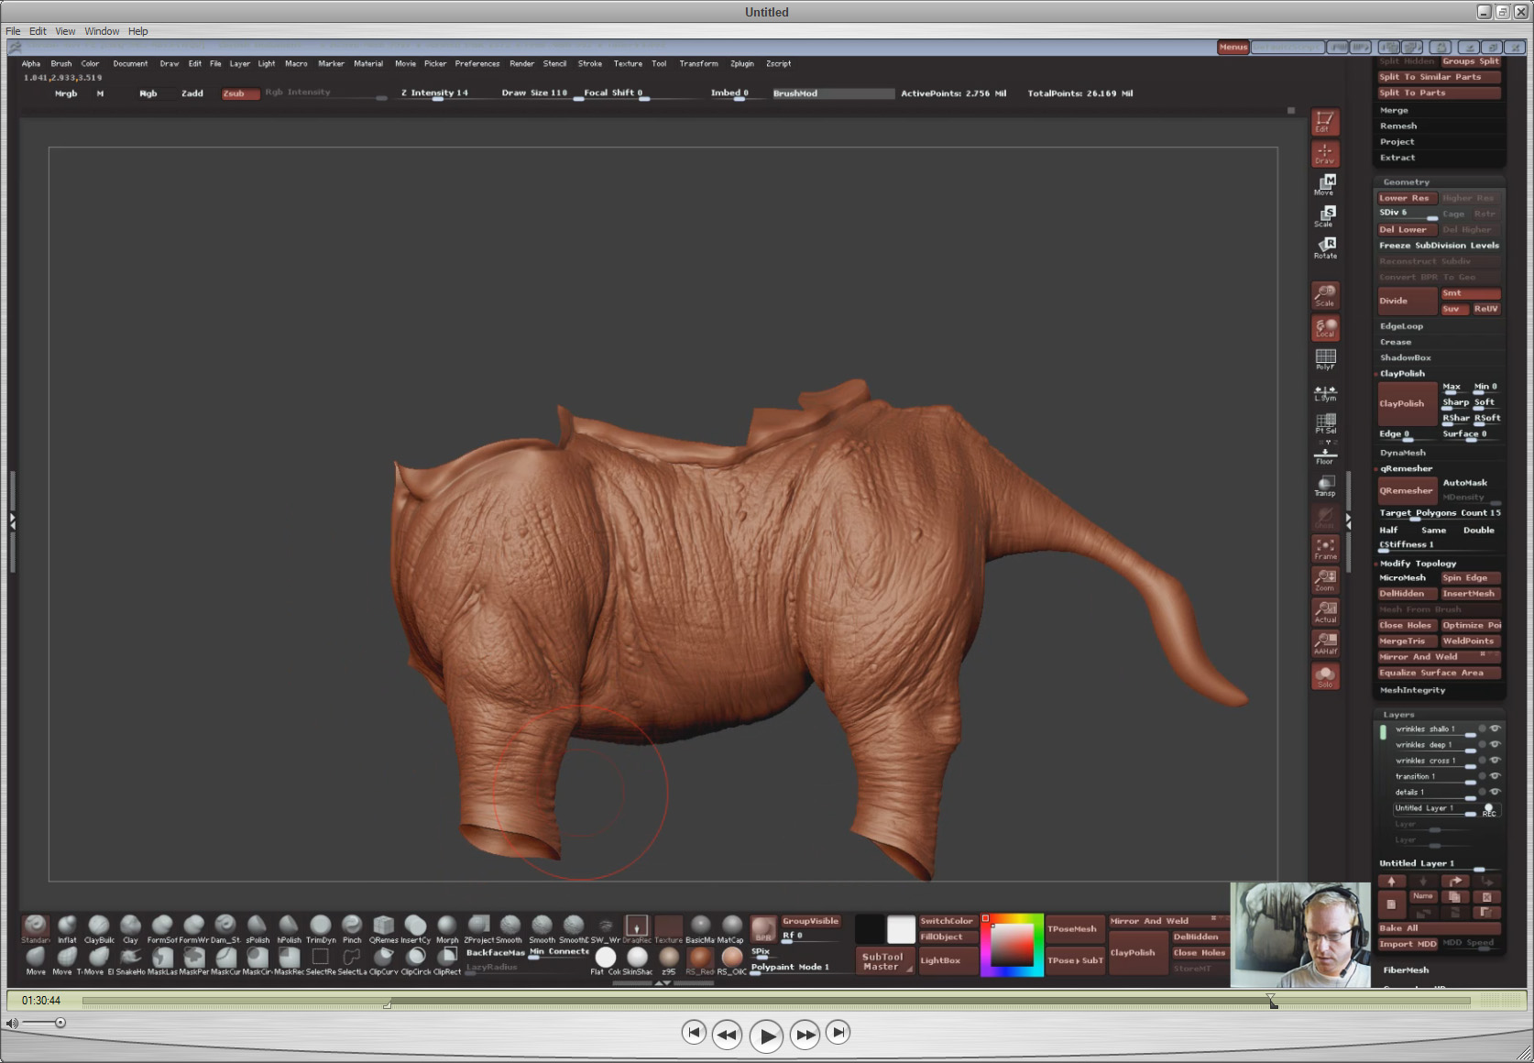The image size is (1534, 1063).
Task: Click the Actual size icon
Action: [1325, 611]
